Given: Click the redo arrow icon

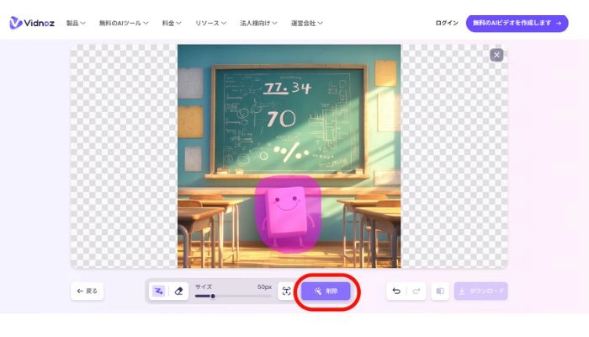Looking at the screenshot, I should coord(416,291).
